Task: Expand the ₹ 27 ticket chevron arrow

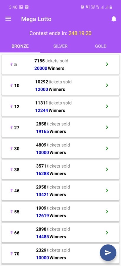Action: pyautogui.click(x=107, y=127)
